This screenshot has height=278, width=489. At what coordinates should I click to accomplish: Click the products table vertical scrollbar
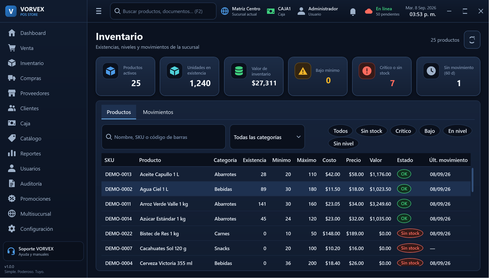coord(473,180)
